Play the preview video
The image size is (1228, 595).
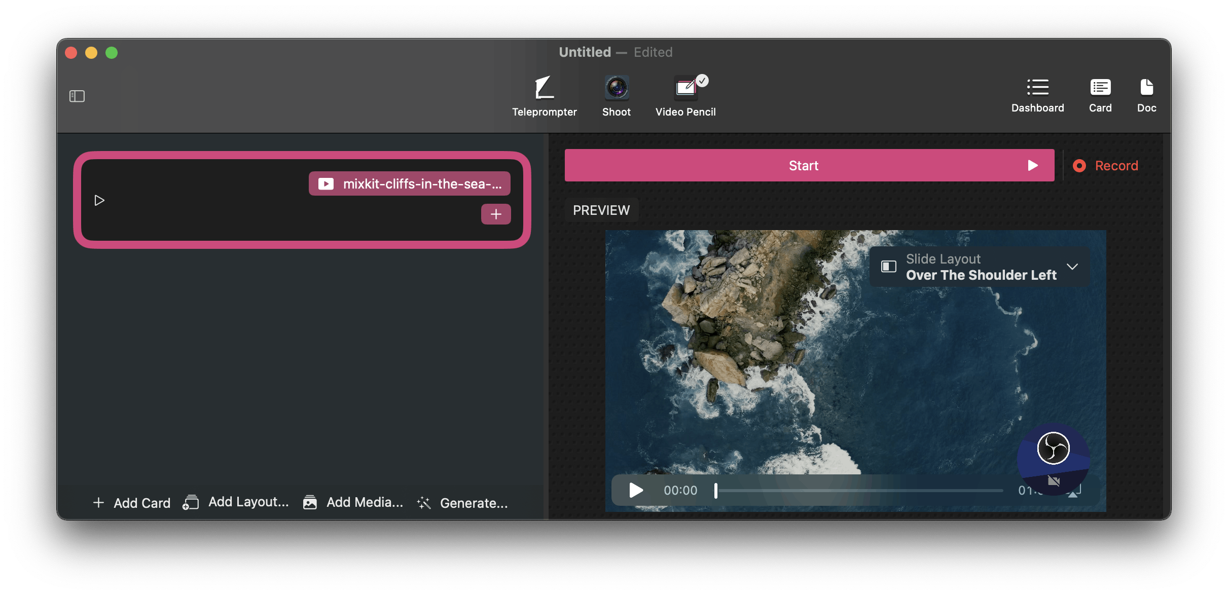(x=636, y=490)
